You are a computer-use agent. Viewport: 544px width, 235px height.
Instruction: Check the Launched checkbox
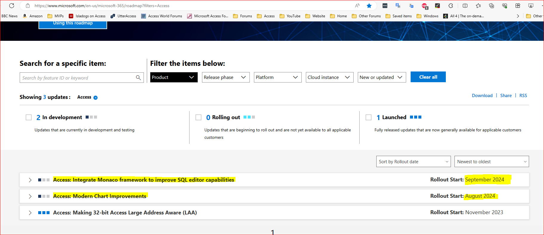[x=369, y=117]
